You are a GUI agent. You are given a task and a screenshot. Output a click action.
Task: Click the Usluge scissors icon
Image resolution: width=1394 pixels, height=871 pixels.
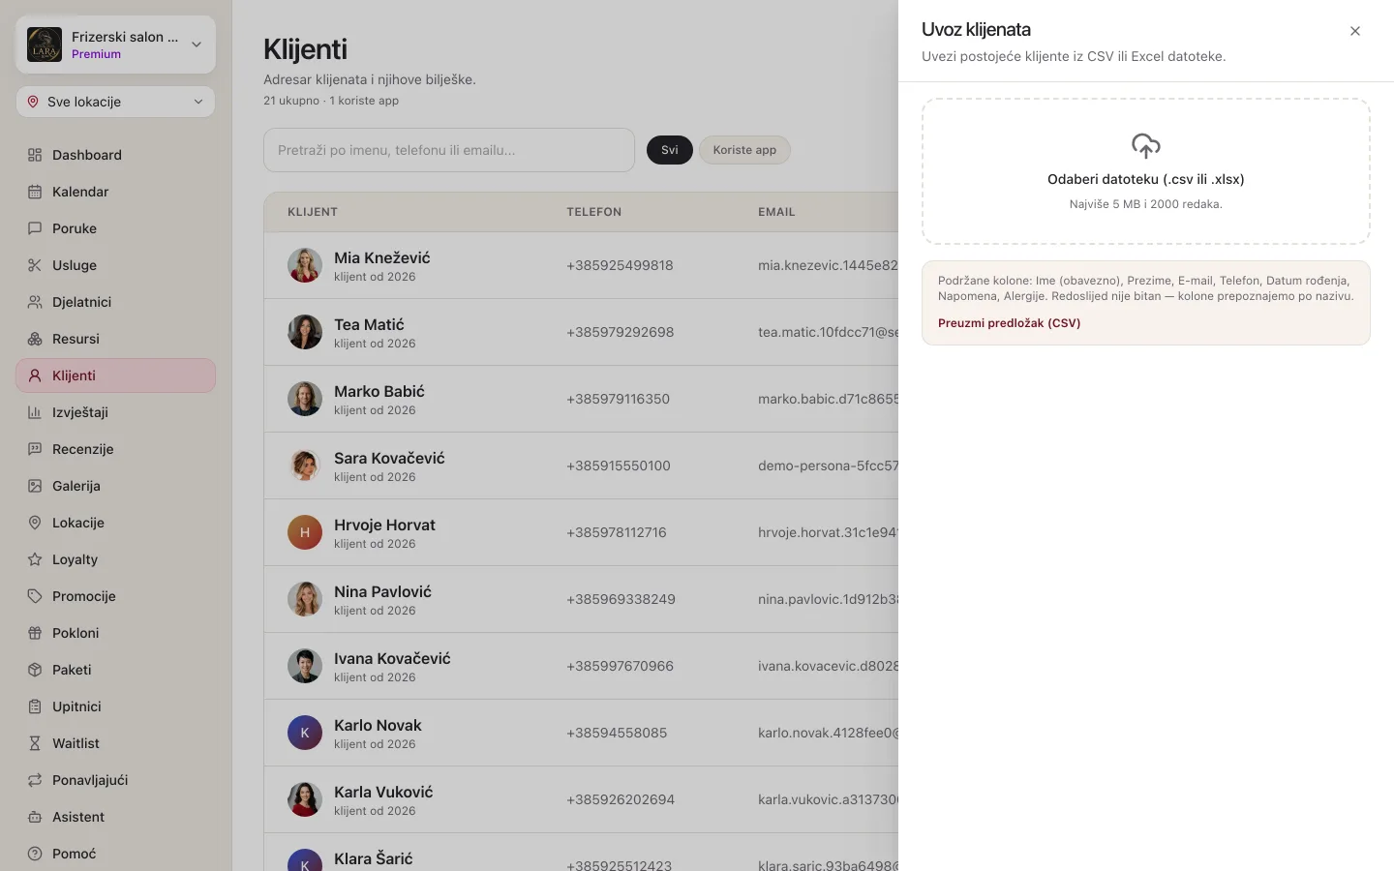point(35,265)
